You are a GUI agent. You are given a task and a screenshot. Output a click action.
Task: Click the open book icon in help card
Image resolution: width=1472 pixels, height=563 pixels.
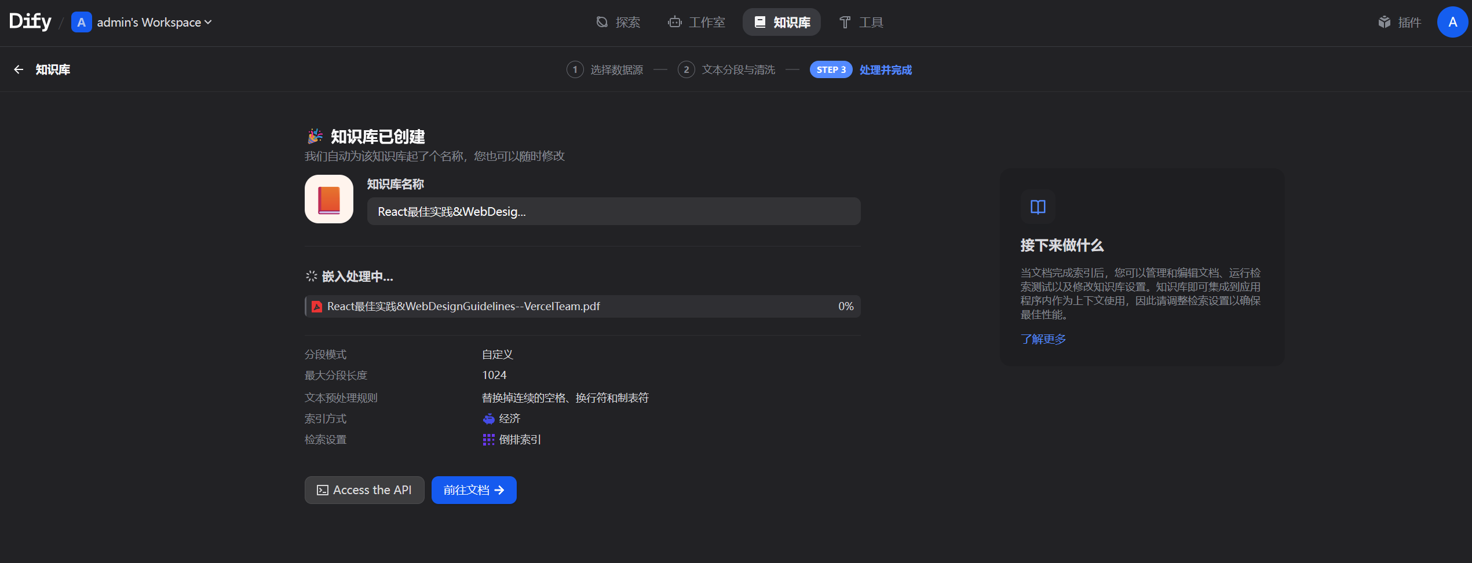click(1038, 207)
